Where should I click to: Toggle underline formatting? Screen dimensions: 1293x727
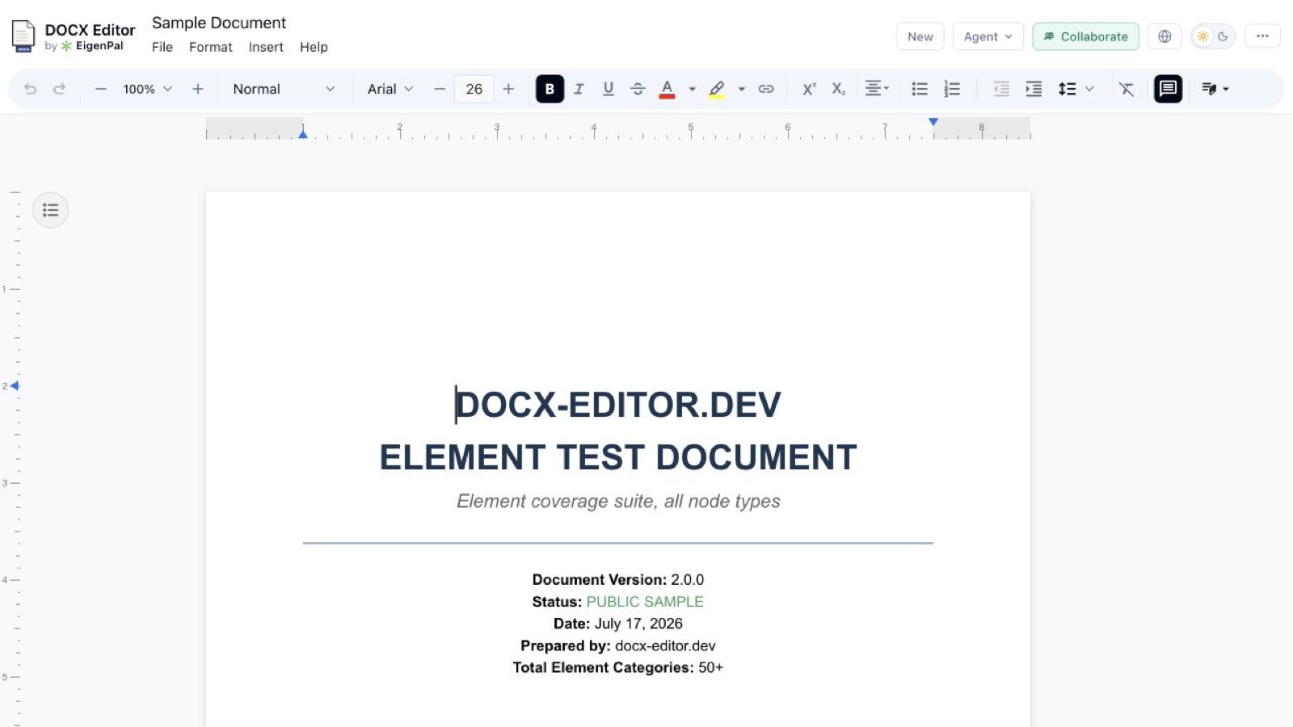(609, 89)
